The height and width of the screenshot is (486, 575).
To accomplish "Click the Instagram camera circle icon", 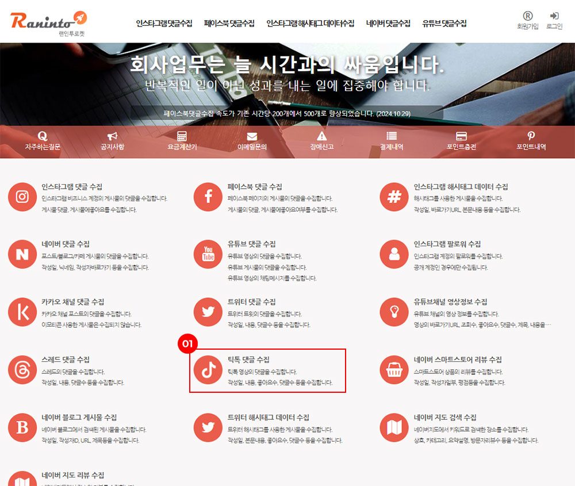I will click(x=22, y=197).
